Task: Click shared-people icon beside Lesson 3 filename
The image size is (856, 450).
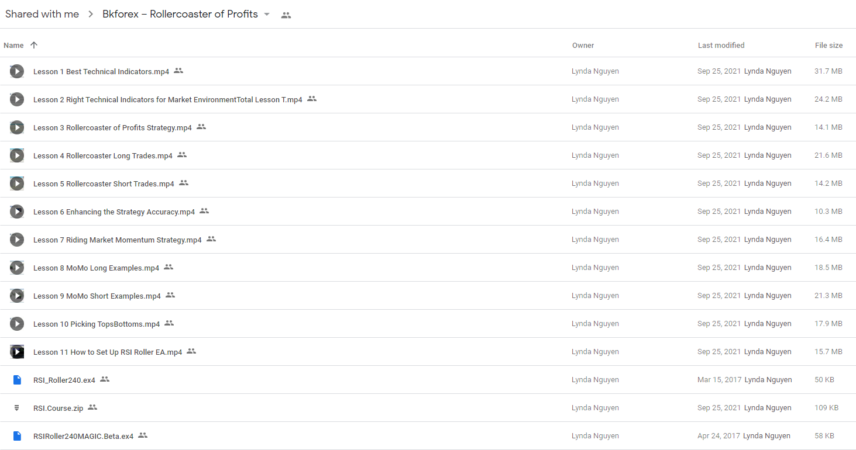Action: coord(201,127)
